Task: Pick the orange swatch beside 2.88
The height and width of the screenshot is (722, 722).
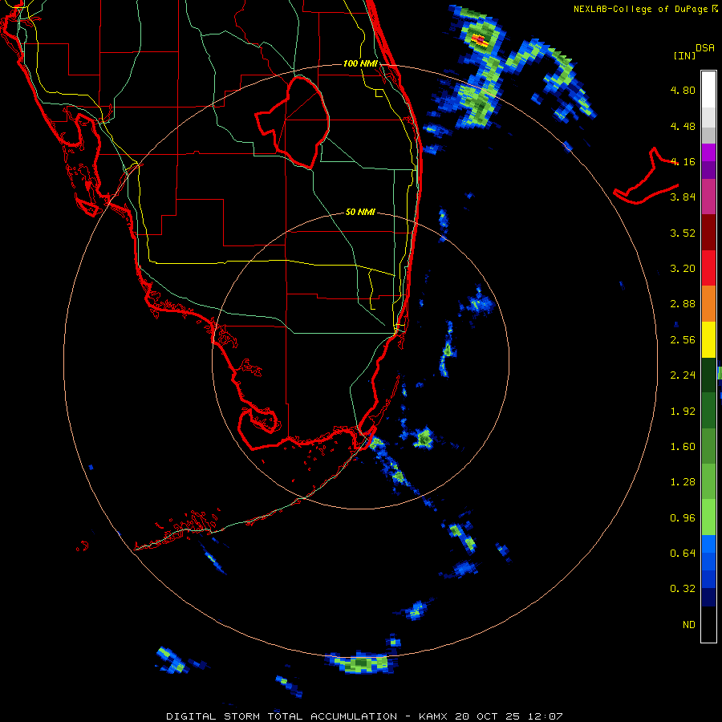Action: tap(708, 304)
